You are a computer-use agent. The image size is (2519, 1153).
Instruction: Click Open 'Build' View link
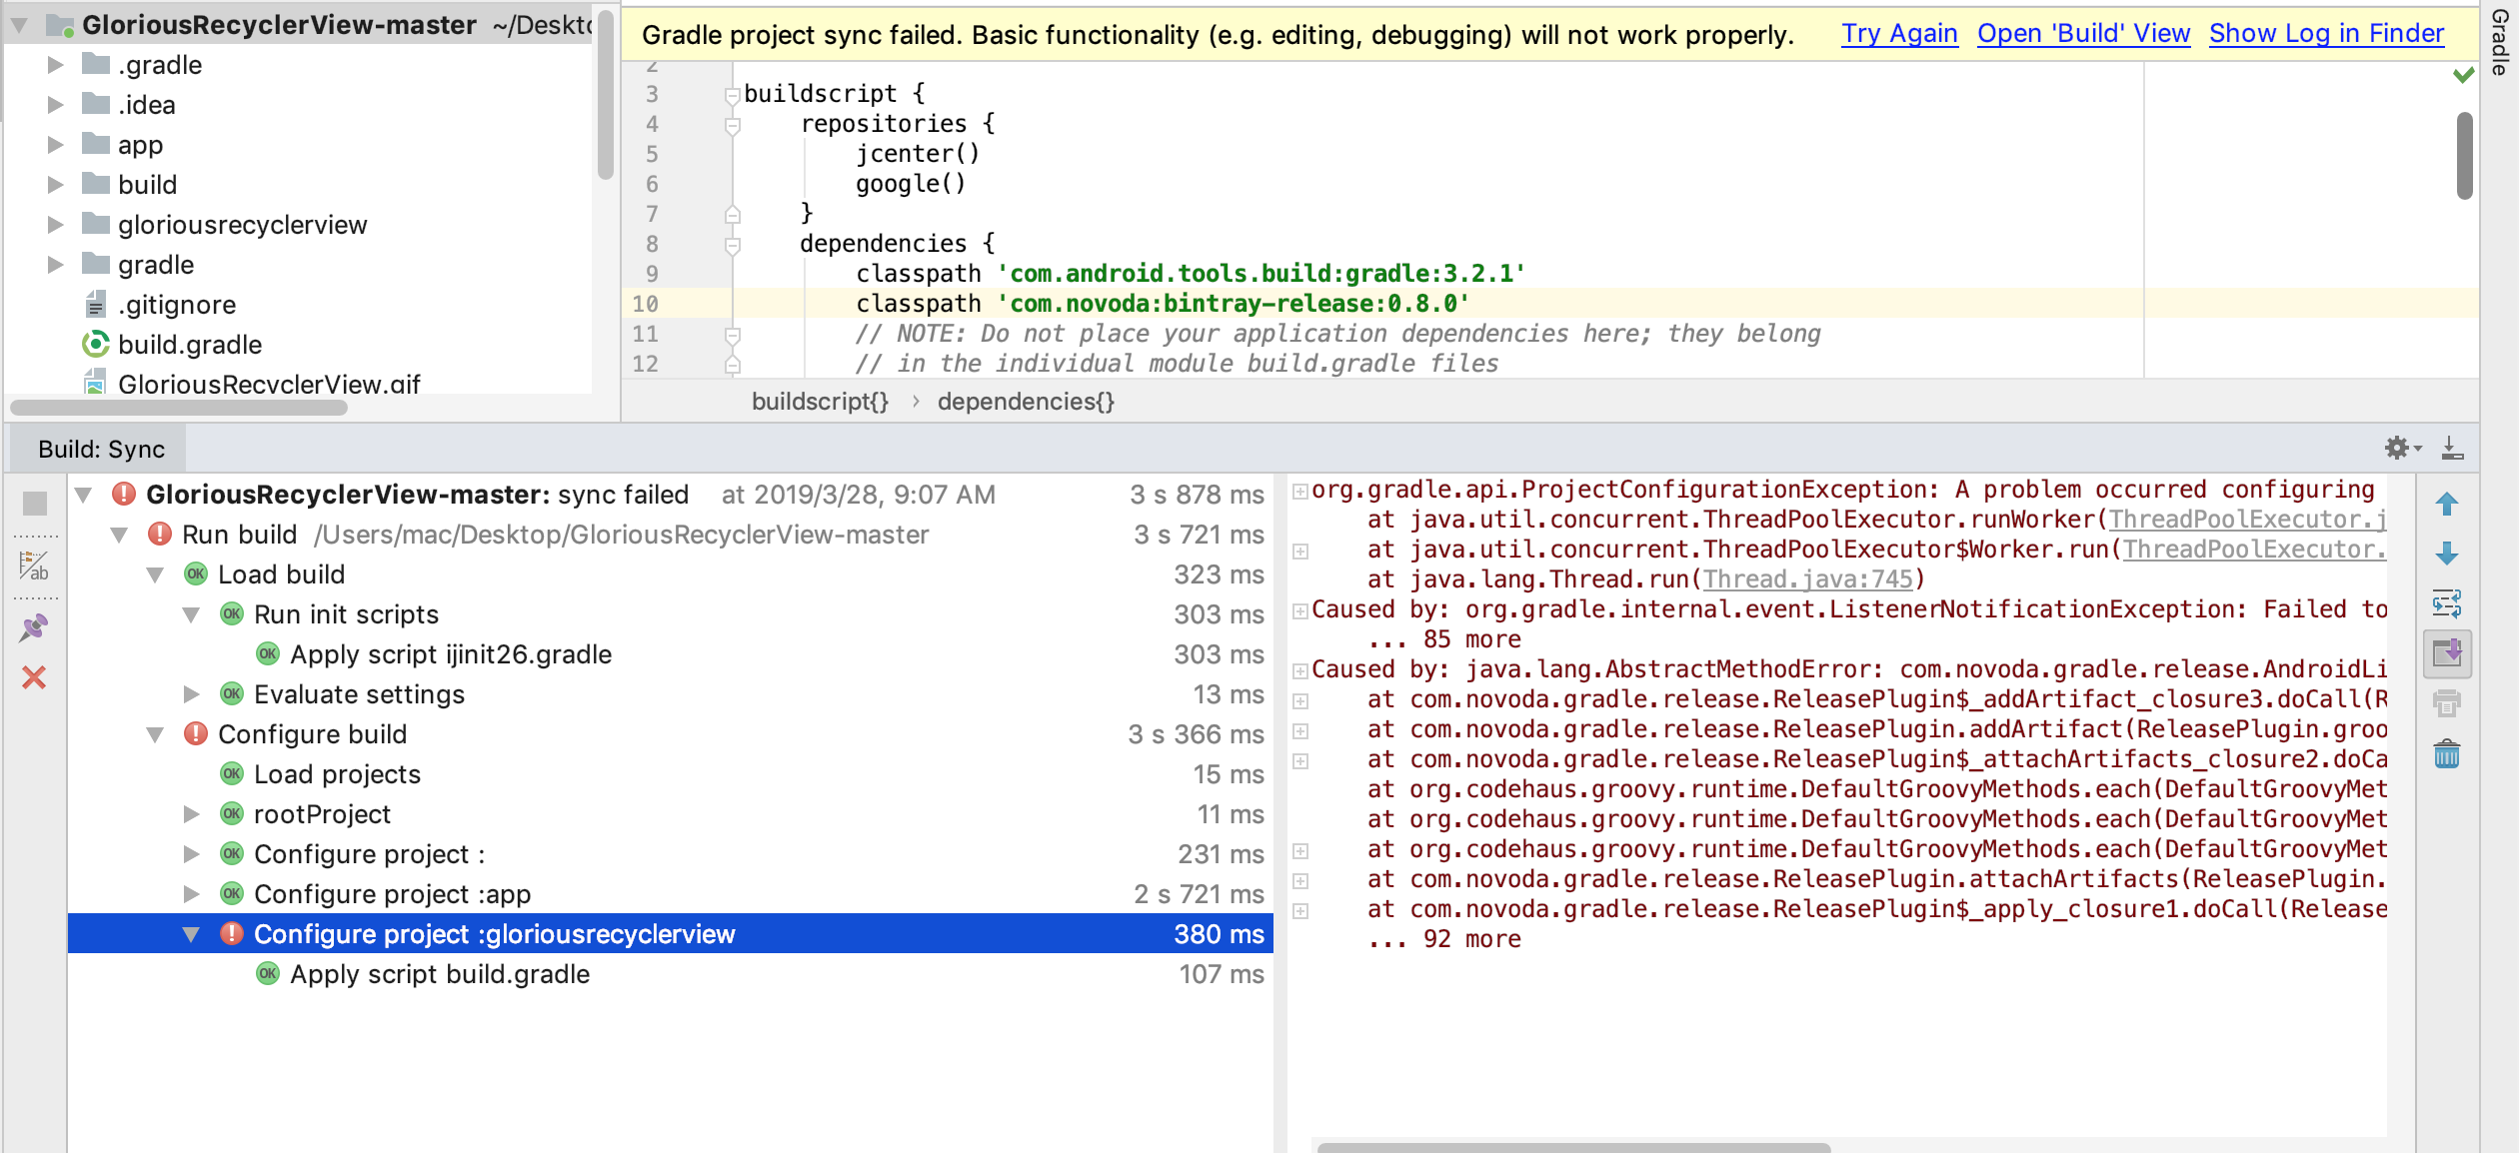click(2083, 34)
